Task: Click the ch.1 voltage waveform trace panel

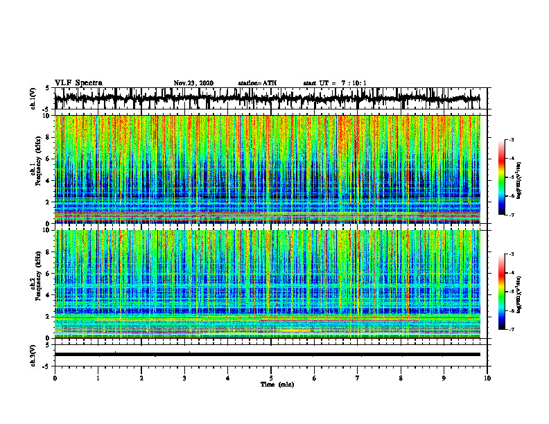Action: (x=271, y=98)
